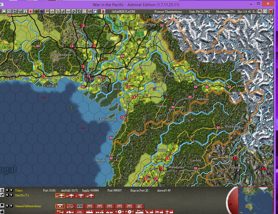Click the Supply: 918984 value
278x214 pixels.
tap(90, 190)
